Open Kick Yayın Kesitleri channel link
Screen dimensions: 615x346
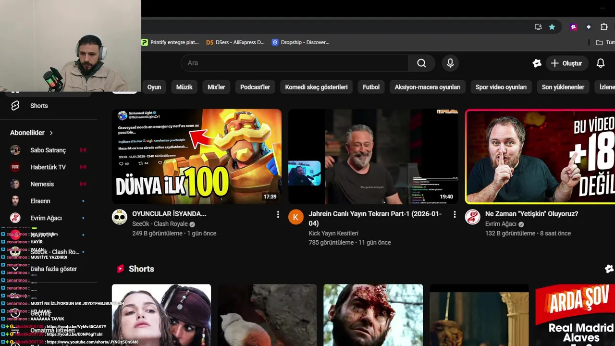coord(333,233)
